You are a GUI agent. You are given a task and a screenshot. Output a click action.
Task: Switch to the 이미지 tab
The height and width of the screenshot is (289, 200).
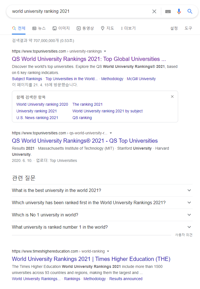61,28
